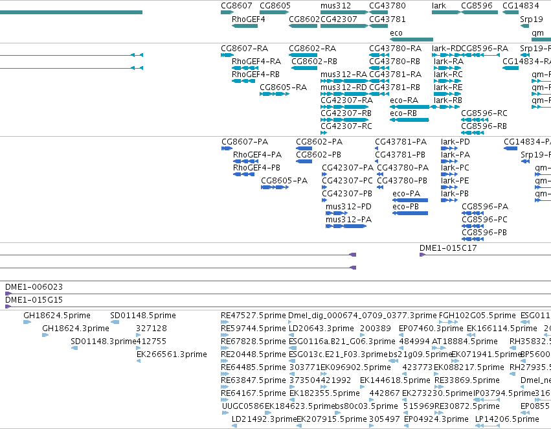The height and width of the screenshot is (429, 551).
Task: Select the CG8596-PC protein label
Action: (x=484, y=220)
